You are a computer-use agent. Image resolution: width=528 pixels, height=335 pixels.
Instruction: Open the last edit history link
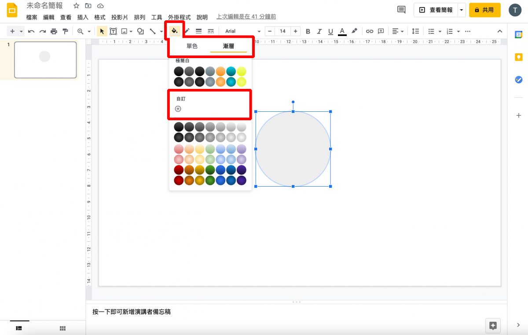(x=246, y=17)
